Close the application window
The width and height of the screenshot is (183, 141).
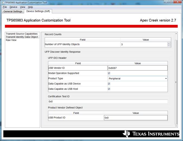177,2
